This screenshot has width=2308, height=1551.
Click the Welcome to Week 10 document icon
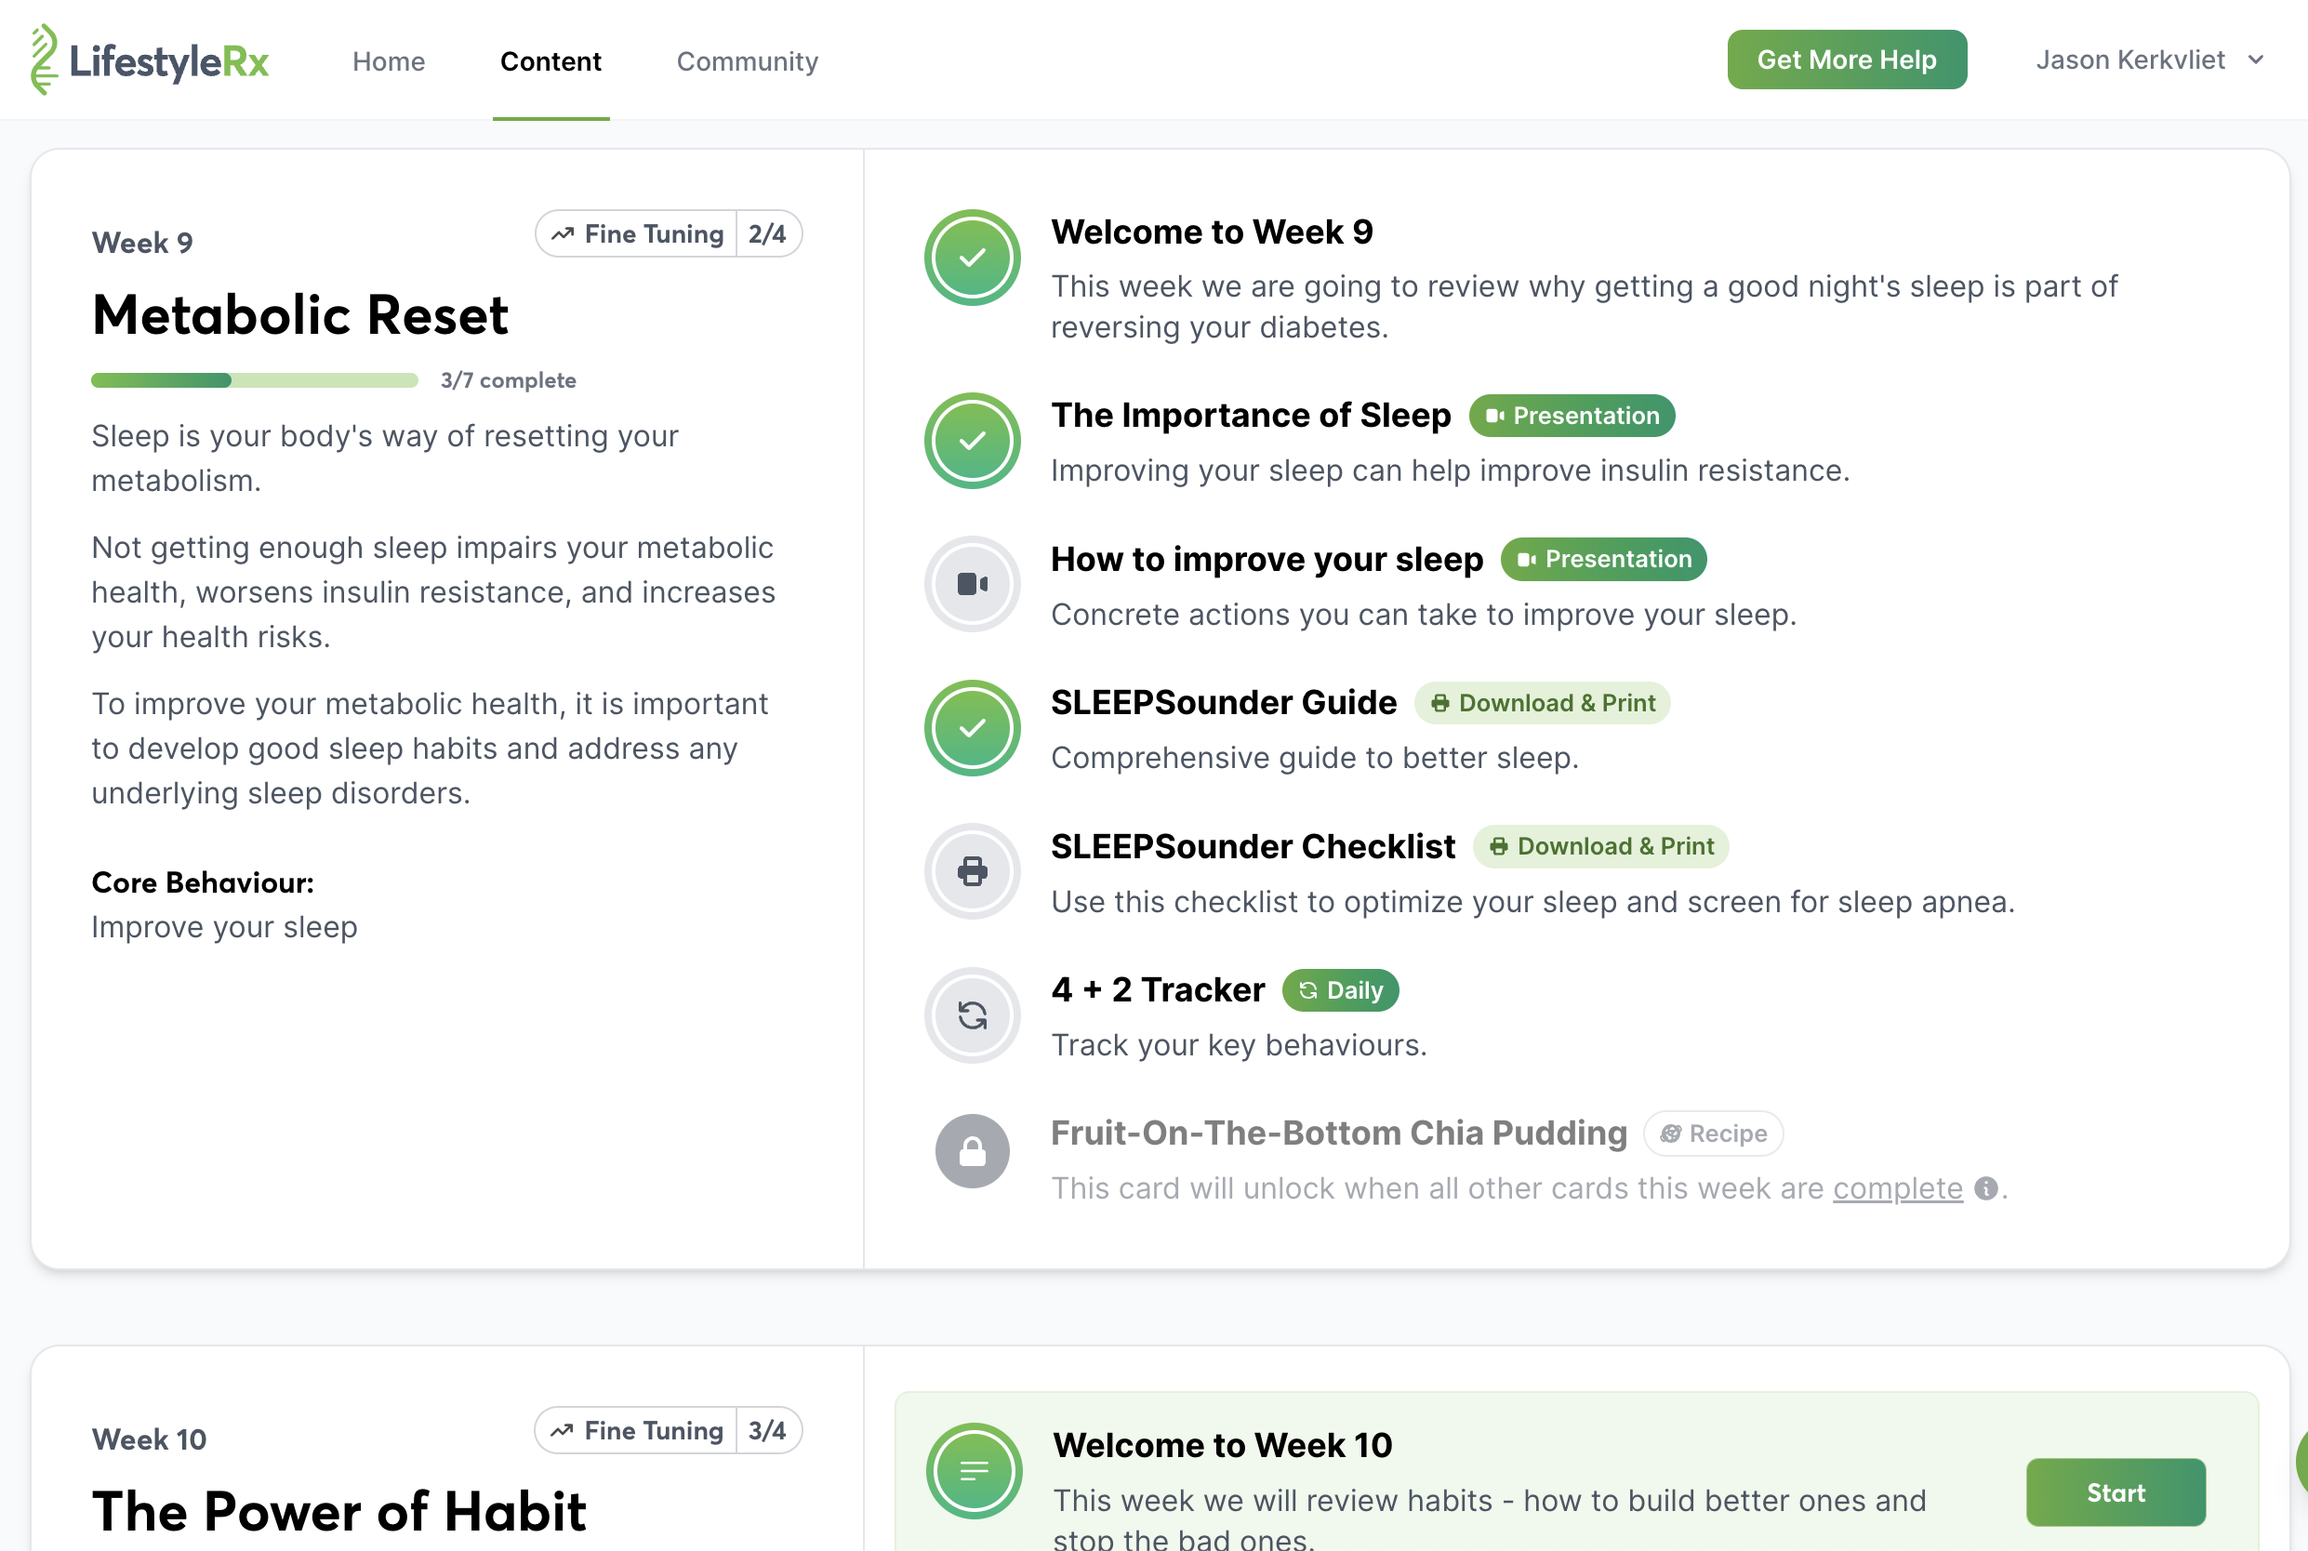point(974,1472)
